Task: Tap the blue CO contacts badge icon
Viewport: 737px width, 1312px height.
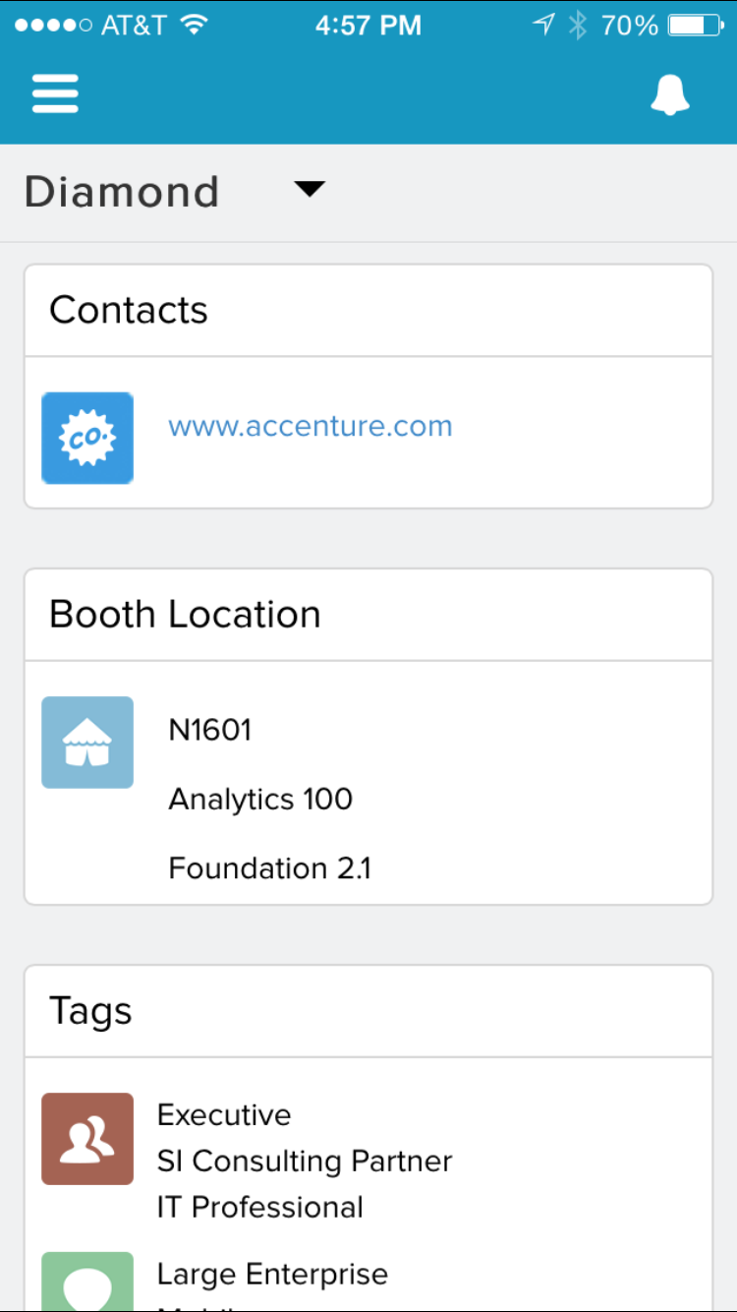Action: click(87, 438)
